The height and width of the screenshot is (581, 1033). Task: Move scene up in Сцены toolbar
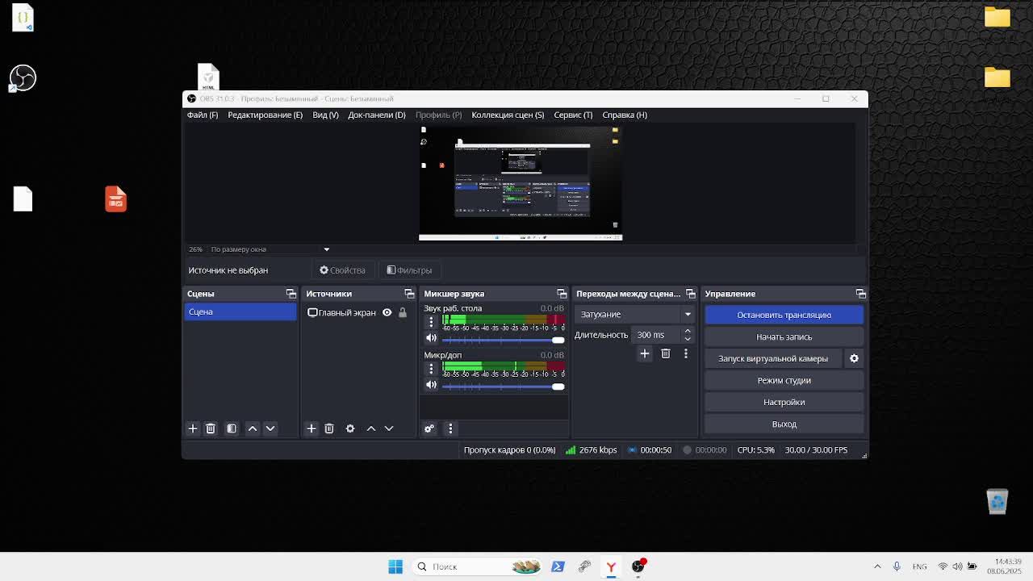[253, 428]
